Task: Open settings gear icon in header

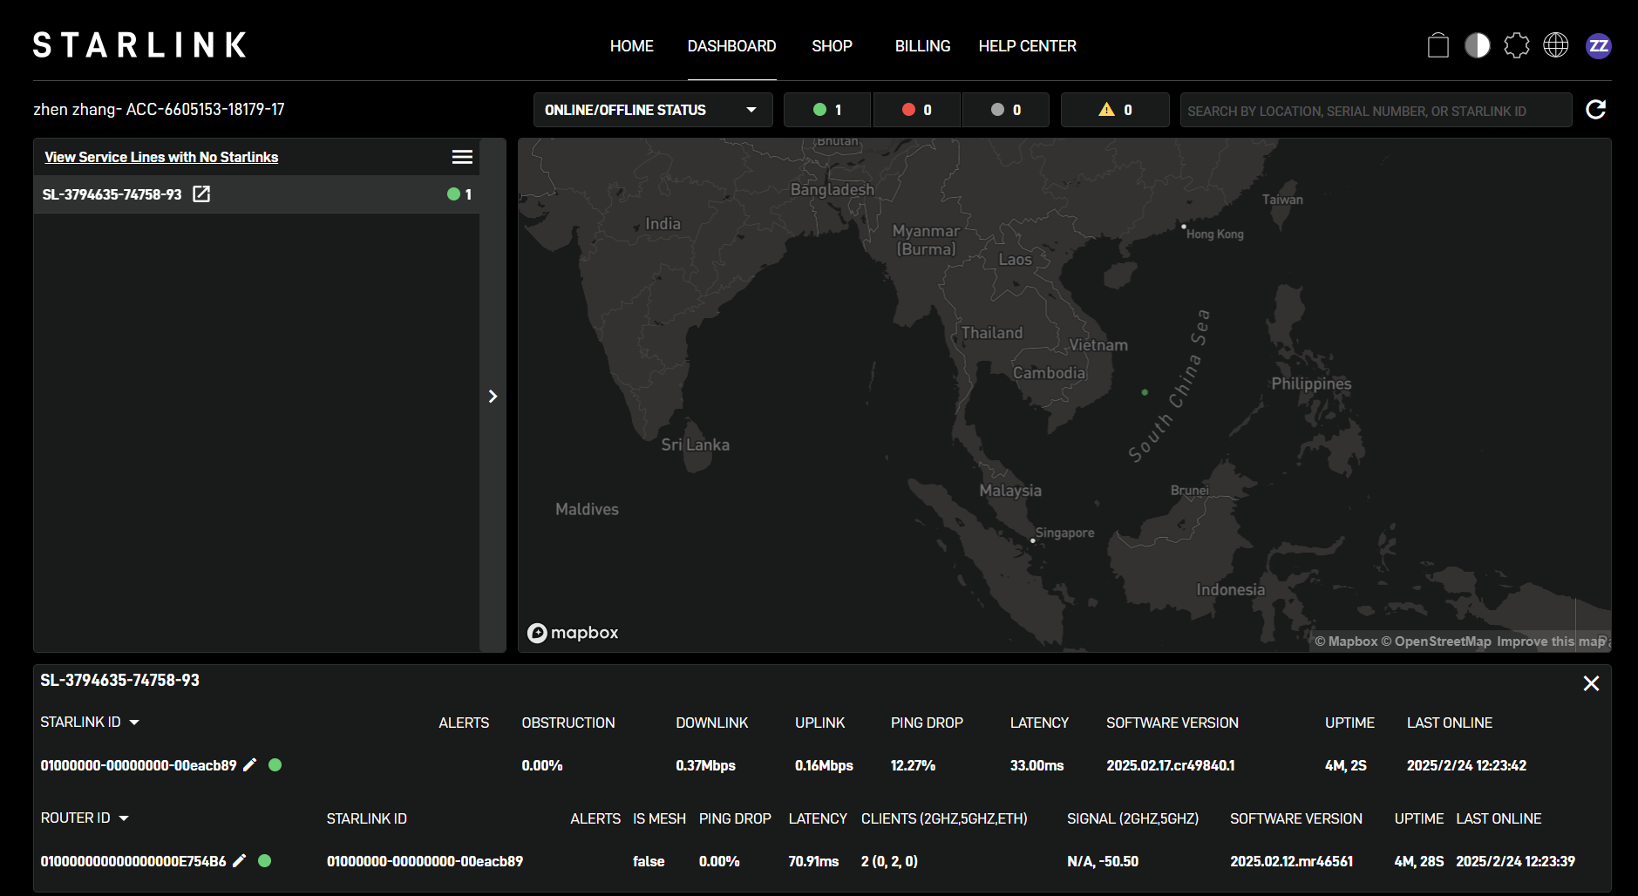Action: pos(1517,45)
